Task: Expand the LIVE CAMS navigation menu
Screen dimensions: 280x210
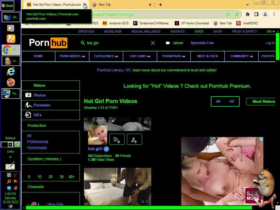Action: [140, 56]
